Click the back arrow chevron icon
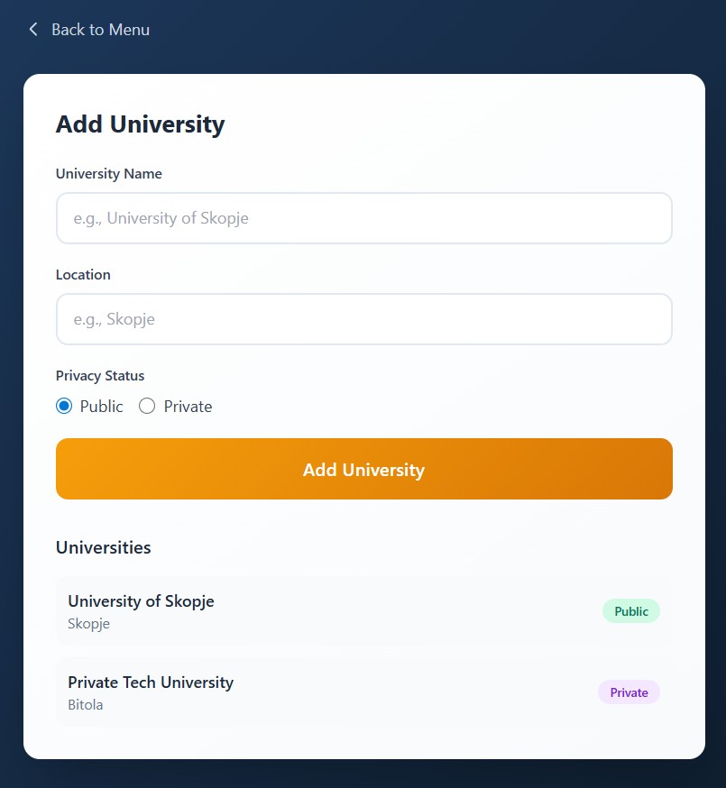 pyautogui.click(x=33, y=30)
